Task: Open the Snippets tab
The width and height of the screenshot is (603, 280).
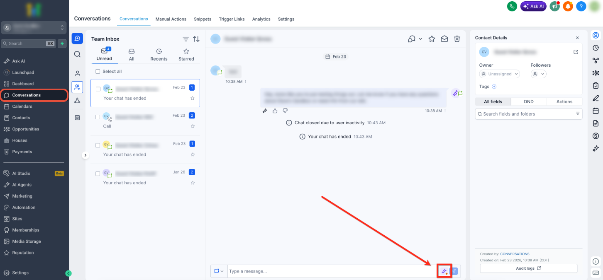Action: point(203,19)
